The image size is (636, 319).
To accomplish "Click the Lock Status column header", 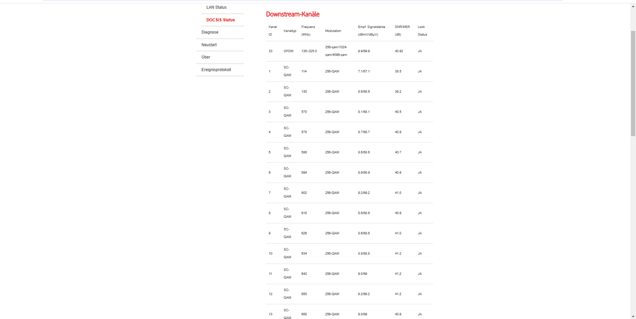I will click(x=422, y=31).
